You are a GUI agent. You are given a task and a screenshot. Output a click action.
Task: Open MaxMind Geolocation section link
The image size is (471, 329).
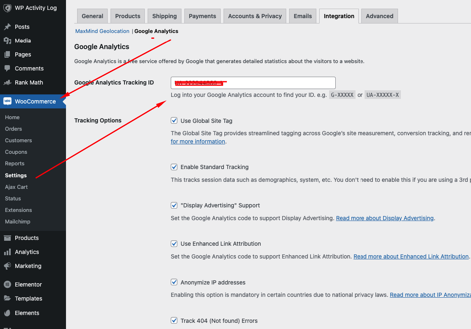pos(102,31)
